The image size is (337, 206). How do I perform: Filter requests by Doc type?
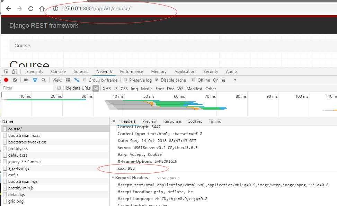click(170, 88)
